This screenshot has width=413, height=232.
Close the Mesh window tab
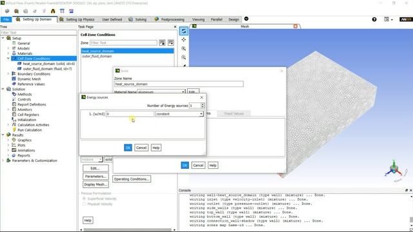pos(296,26)
